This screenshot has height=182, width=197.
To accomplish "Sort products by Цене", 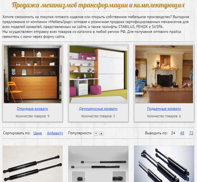I will pyautogui.click(x=38, y=133).
